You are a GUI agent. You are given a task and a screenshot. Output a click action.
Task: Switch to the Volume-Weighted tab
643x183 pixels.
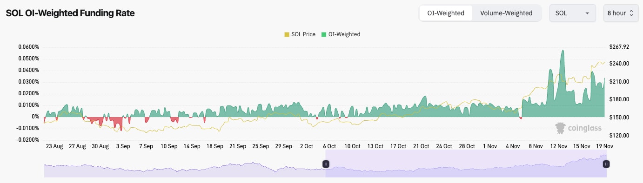pos(506,13)
